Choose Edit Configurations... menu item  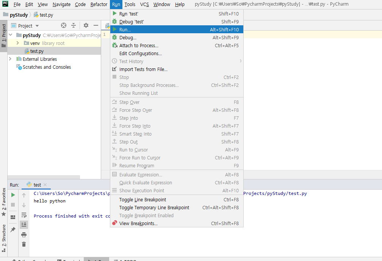(177, 53)
